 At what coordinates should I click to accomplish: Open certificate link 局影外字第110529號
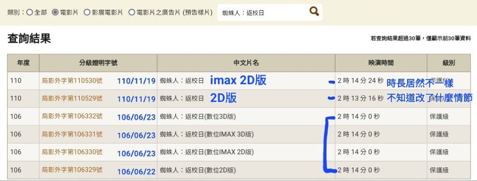point(72,98)
